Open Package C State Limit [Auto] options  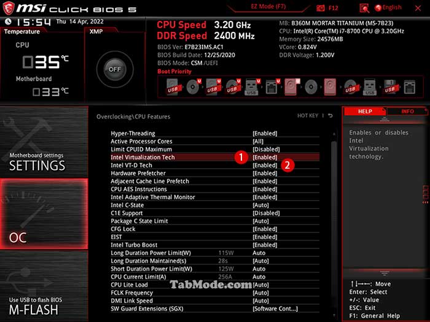(x=260, y=221)
